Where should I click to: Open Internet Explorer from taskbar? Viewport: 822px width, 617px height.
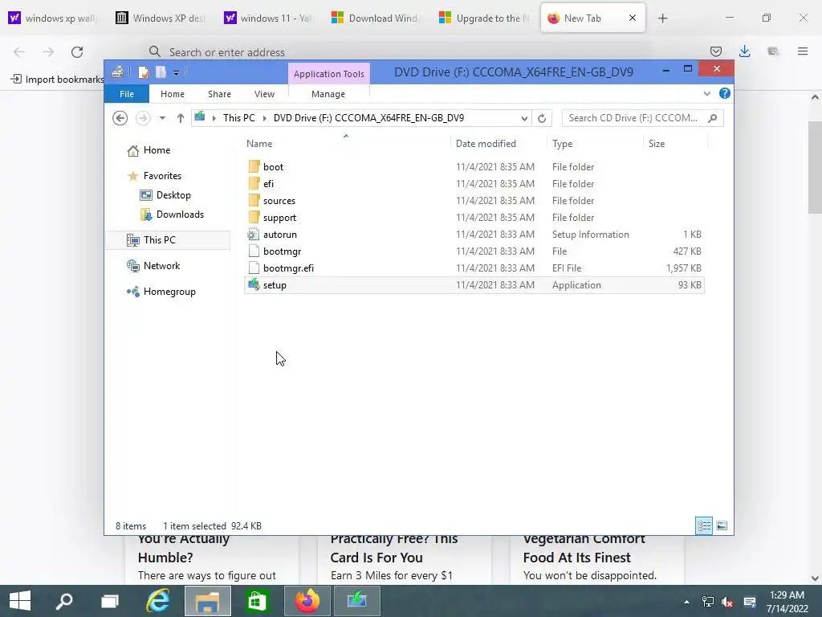(158, 601)
